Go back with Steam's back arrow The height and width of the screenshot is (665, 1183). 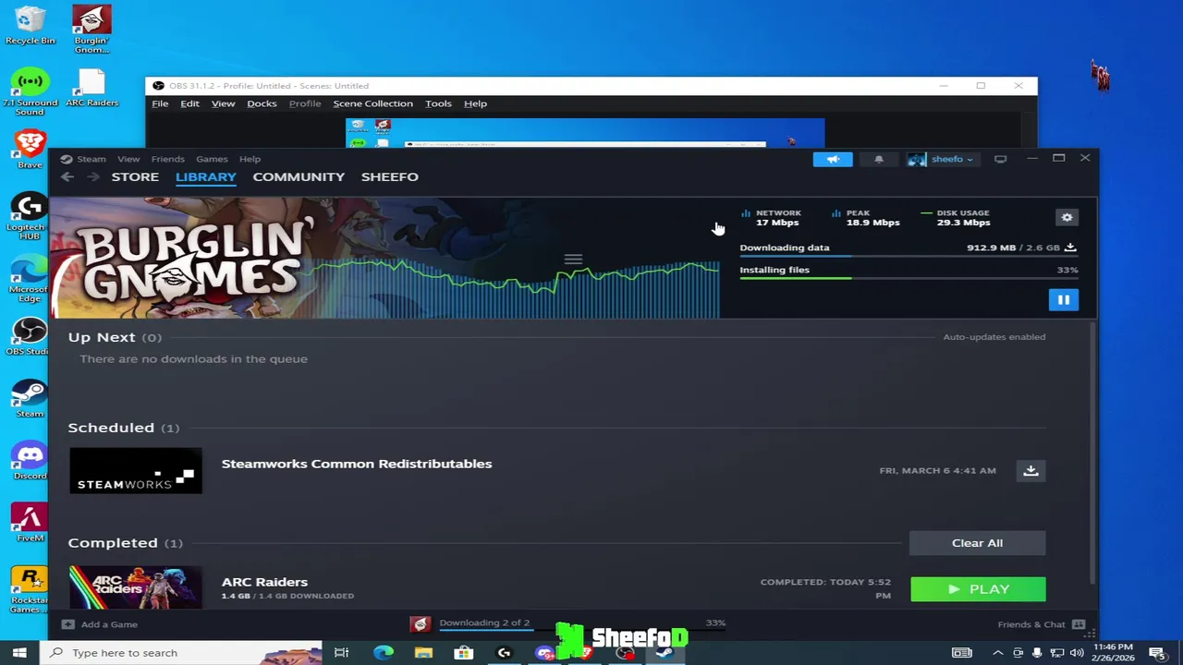coord(67,176)
